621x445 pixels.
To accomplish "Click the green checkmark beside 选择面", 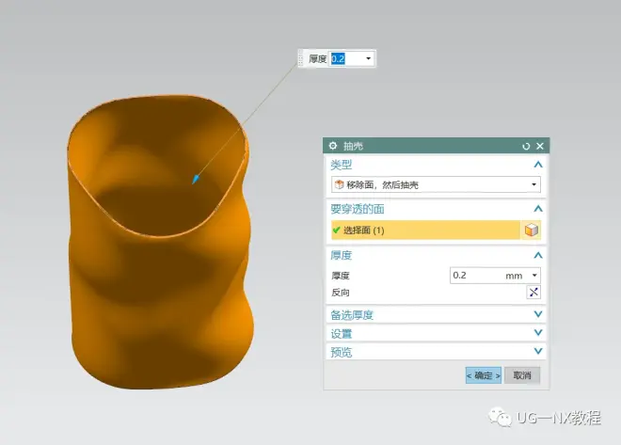I will click(x=336, y=230).
